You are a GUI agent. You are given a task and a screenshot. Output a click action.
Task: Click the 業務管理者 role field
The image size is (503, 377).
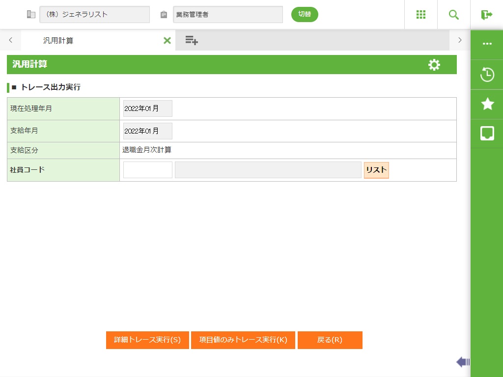(x=228, y=14)
